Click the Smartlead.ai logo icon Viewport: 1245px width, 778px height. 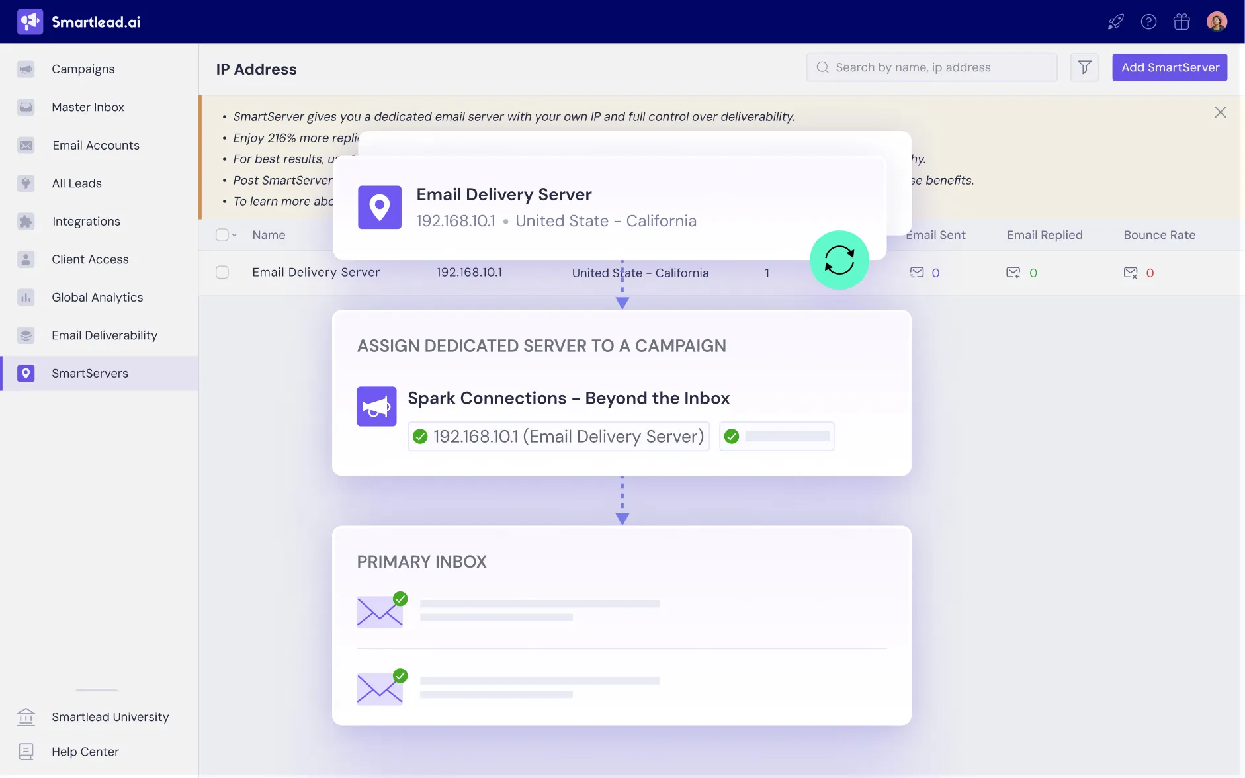(30, 22)
